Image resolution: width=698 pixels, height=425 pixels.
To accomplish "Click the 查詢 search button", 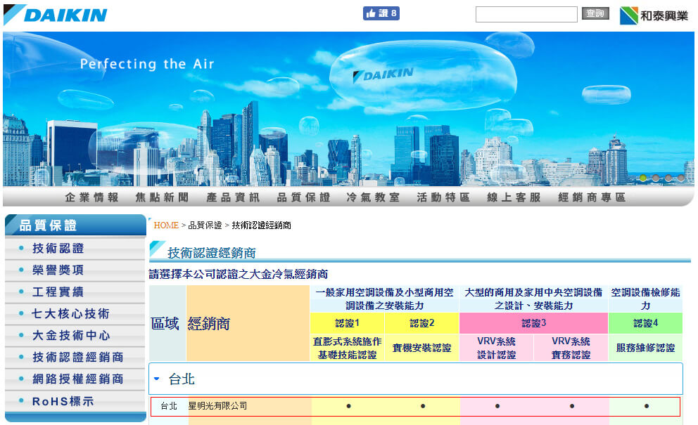I will [x=595, y=13].
